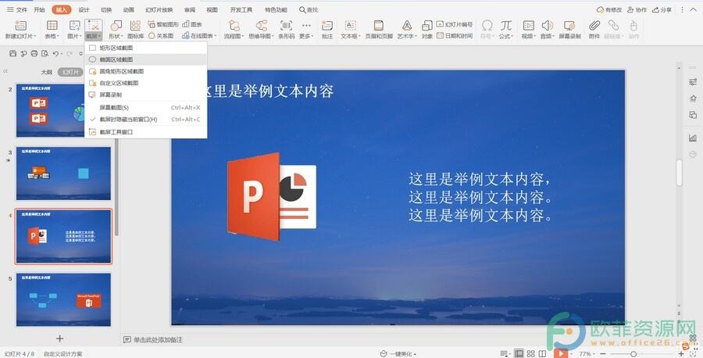
Task: Click Relationship Diagram (关系图)
Action: click(161, 35)
